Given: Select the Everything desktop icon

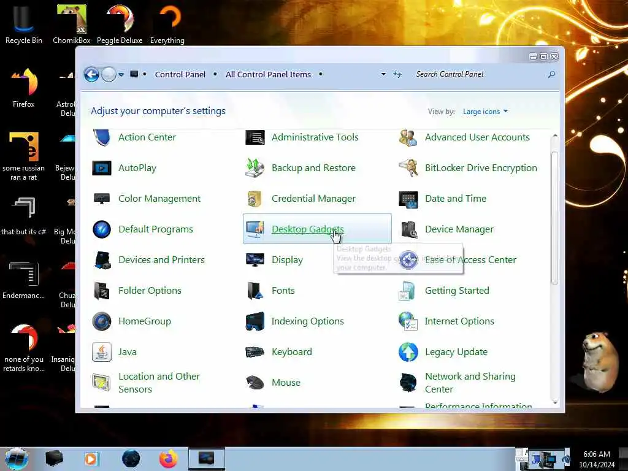Looking at the screenshot, I should click(167, 24).
